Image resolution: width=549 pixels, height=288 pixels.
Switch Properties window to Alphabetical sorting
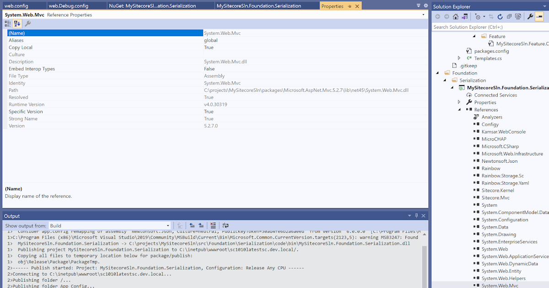click(x=17, y=23)
